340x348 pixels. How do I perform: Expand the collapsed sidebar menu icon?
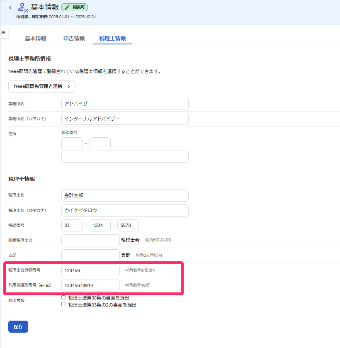[x=4, y=33]
